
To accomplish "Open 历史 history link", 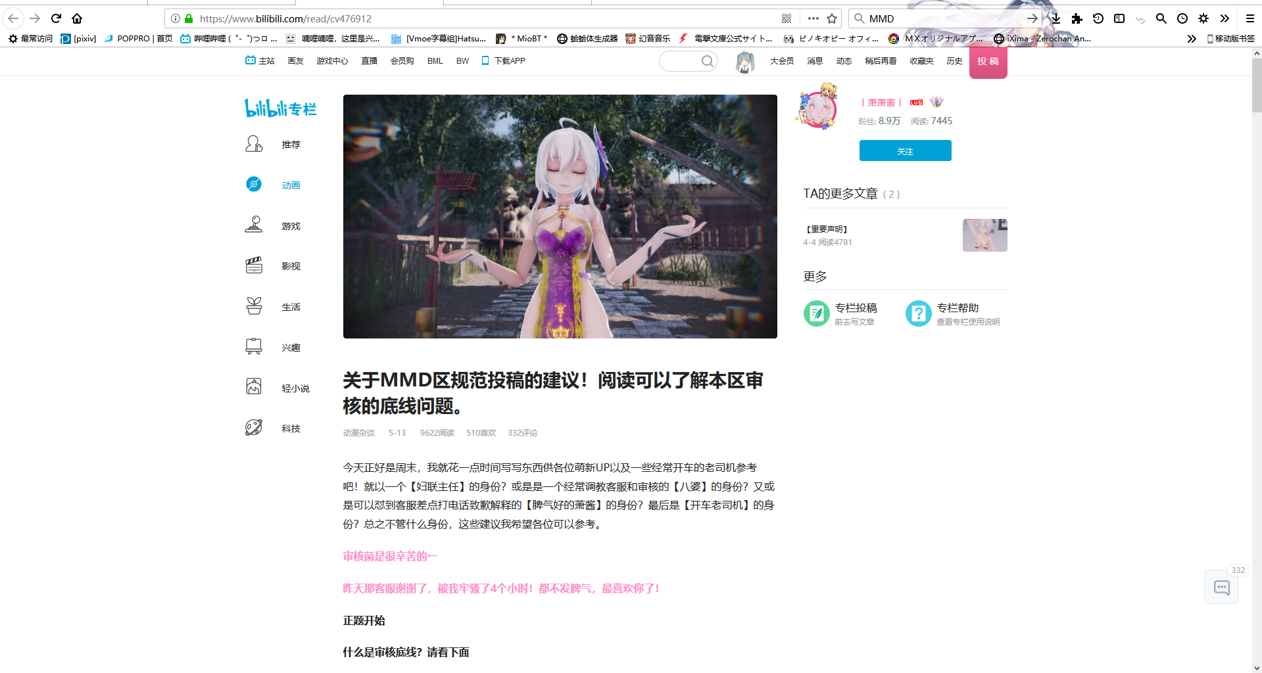I will pyautogui.click(x=954, y=60).
